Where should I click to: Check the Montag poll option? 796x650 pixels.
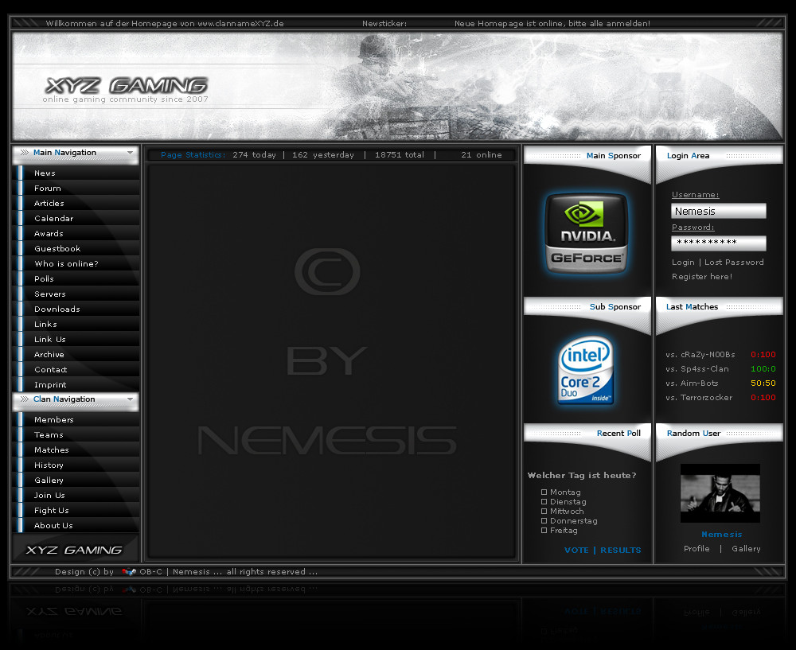[544, 492]
